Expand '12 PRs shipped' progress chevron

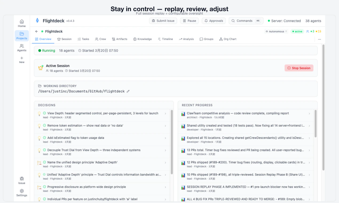click(x=309, y=163)
